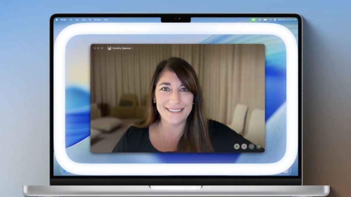The height and width of the screenshot is (197, 351).
Task: Open the Apple menu
Action: (x=57, y=19)
